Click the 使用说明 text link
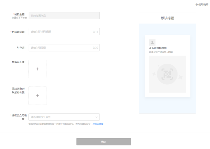210x149 pixels. (x=203, y=5)
